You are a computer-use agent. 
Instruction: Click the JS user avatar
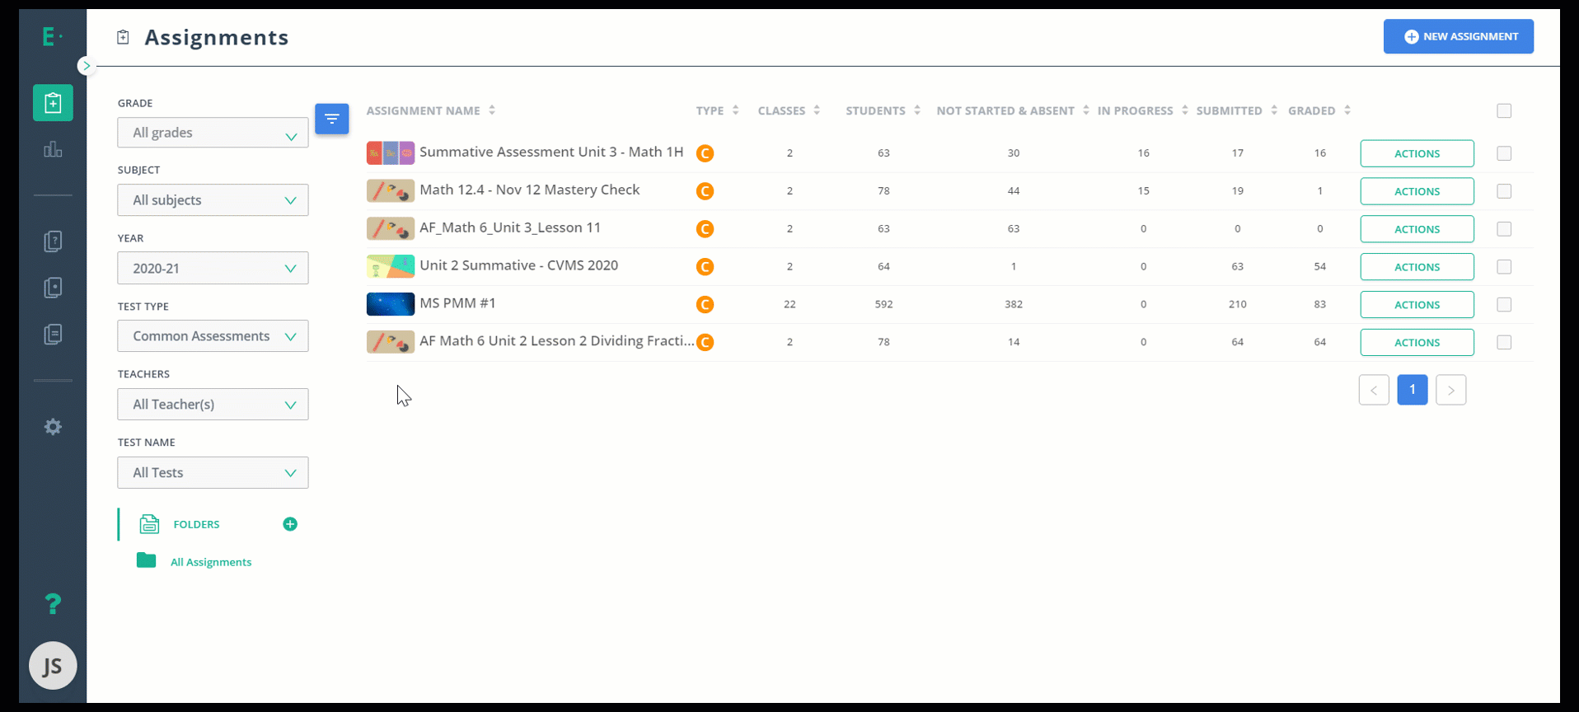click(53, 666)
